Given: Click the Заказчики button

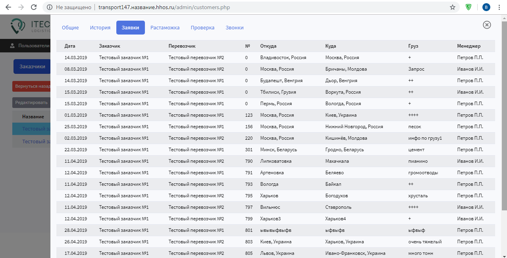Looking at the screenshot, I should 32,67.
